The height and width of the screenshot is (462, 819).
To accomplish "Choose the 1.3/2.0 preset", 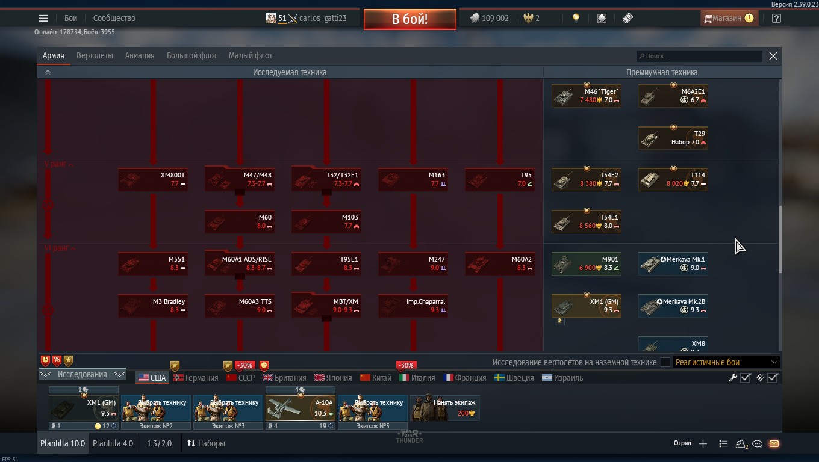I will pos(159,443).
